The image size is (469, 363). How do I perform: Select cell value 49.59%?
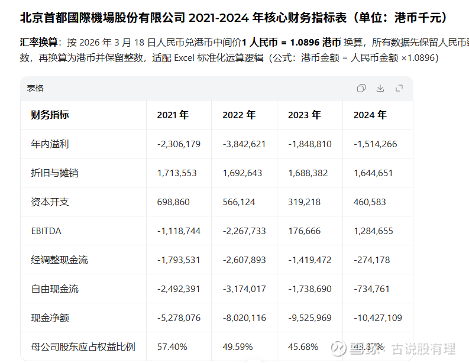(238, 347)
